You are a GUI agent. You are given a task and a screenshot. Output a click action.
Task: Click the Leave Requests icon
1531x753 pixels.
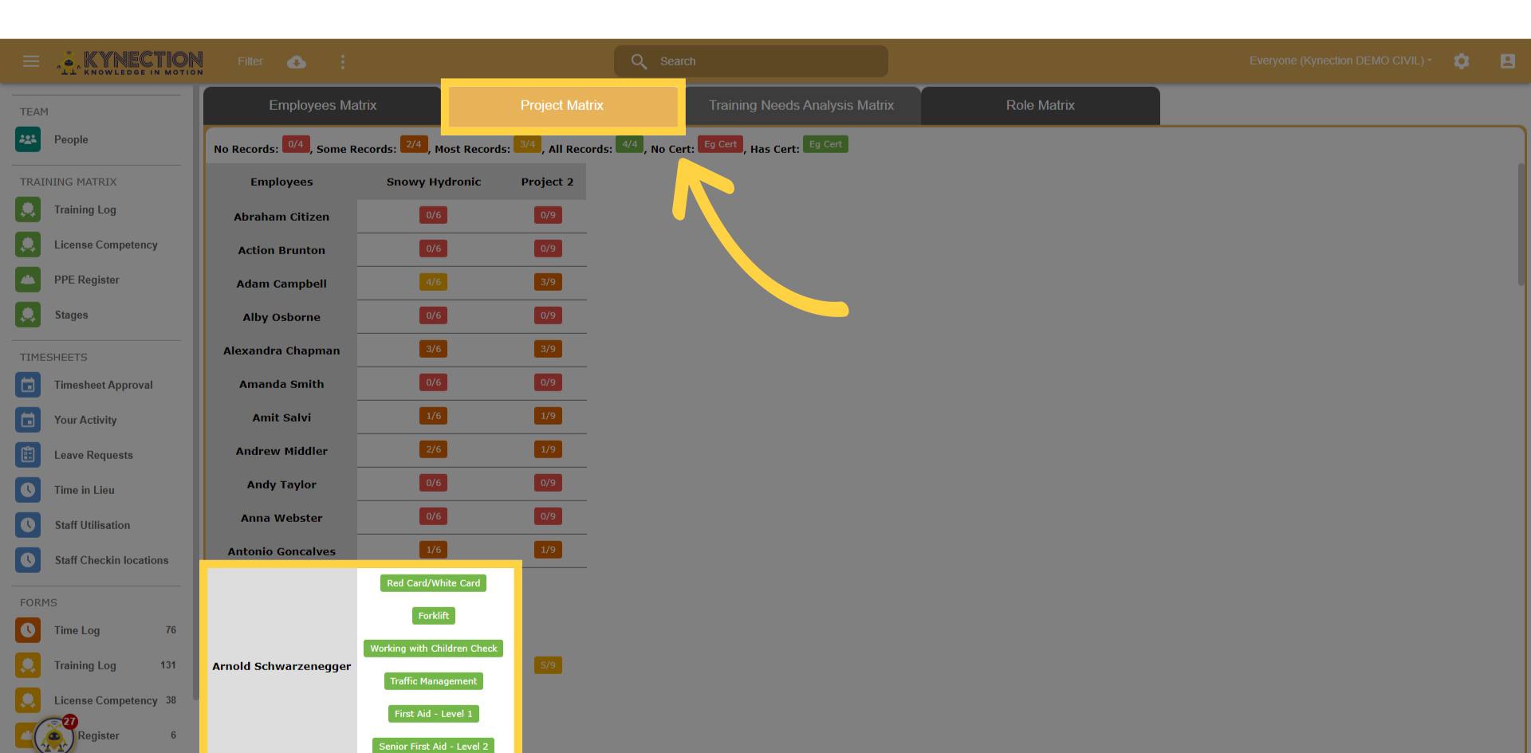28,455
